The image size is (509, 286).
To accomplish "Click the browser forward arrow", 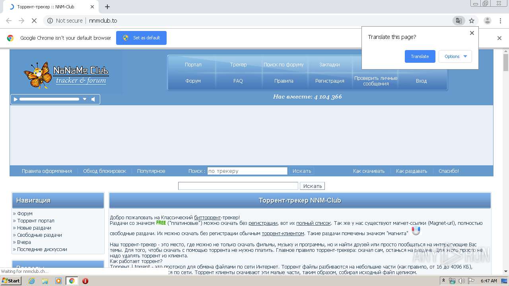I will pyautogui.click(x=21, y=21).
